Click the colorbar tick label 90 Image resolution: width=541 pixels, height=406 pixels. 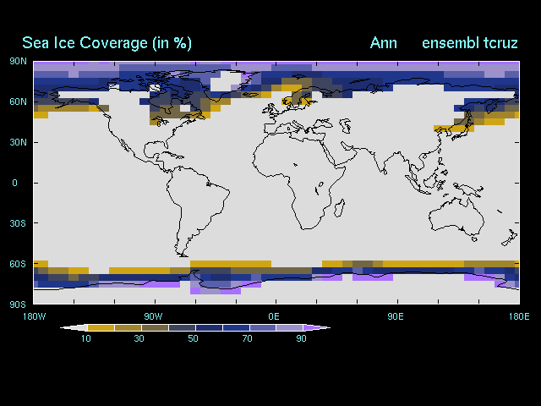point(302,338)
